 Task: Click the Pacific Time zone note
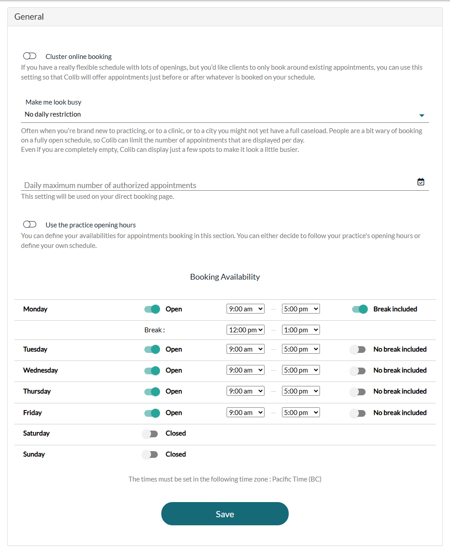click(x=225, y=479)
